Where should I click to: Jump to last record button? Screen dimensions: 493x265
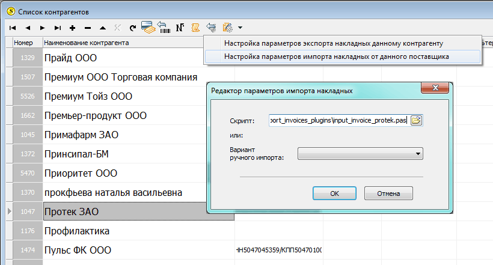(x=58, y=28)
